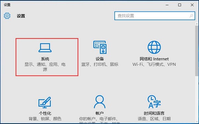Click the magnifier search icon
This screenshot has width=199, height=124.
point(191,16)
